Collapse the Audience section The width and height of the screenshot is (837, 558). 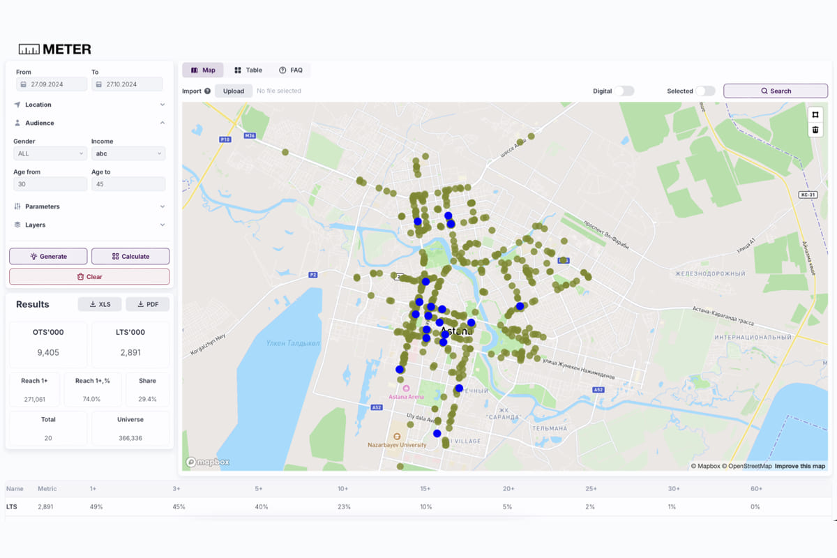click(x=89, y=123)
